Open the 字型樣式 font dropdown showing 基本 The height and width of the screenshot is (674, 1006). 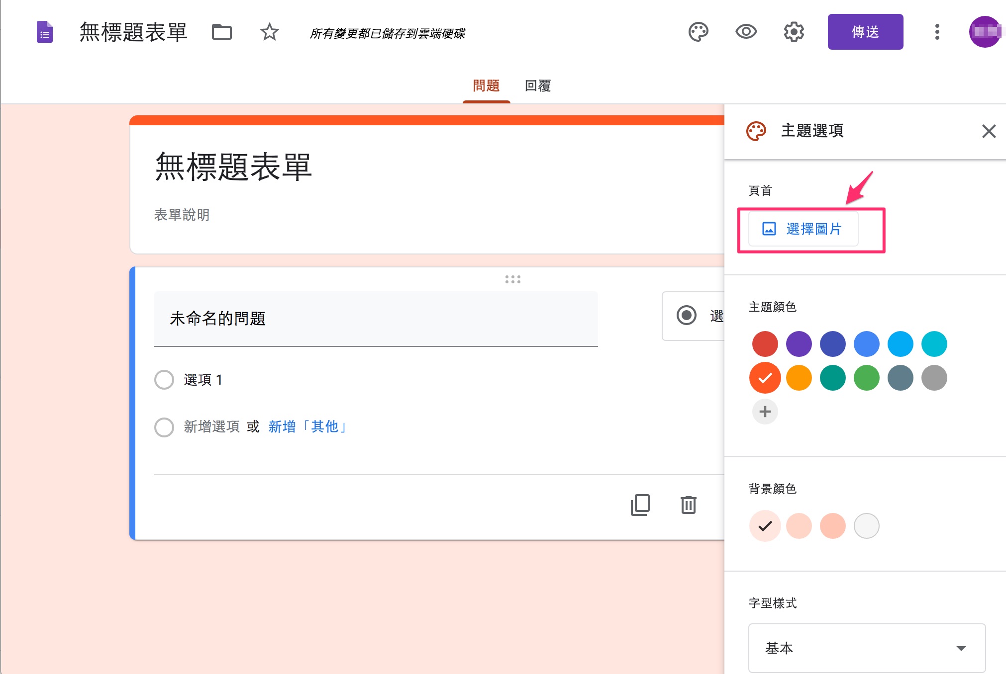(x=867, y=648)
